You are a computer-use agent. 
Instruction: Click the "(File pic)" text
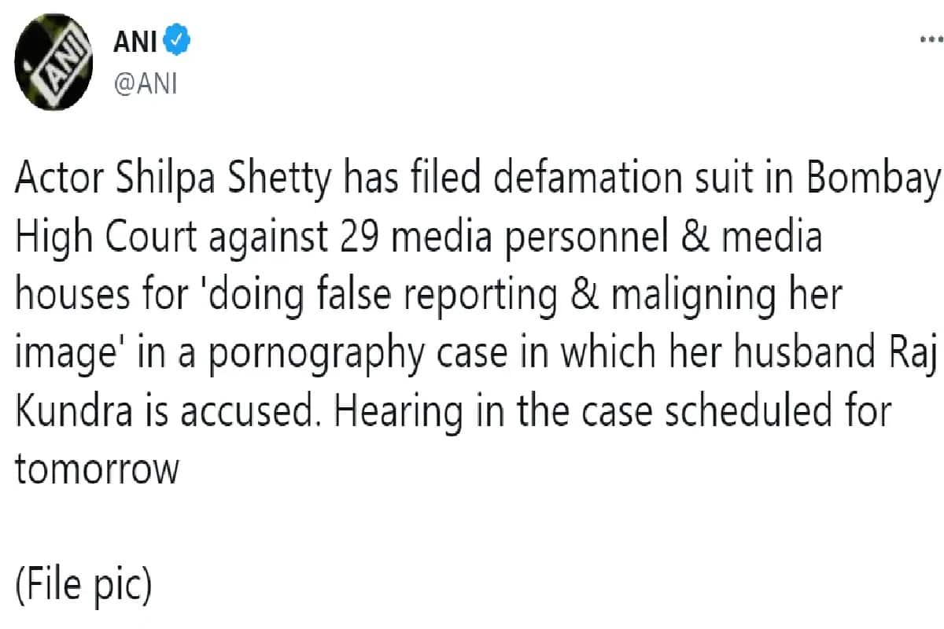click(x=83, y=587)
